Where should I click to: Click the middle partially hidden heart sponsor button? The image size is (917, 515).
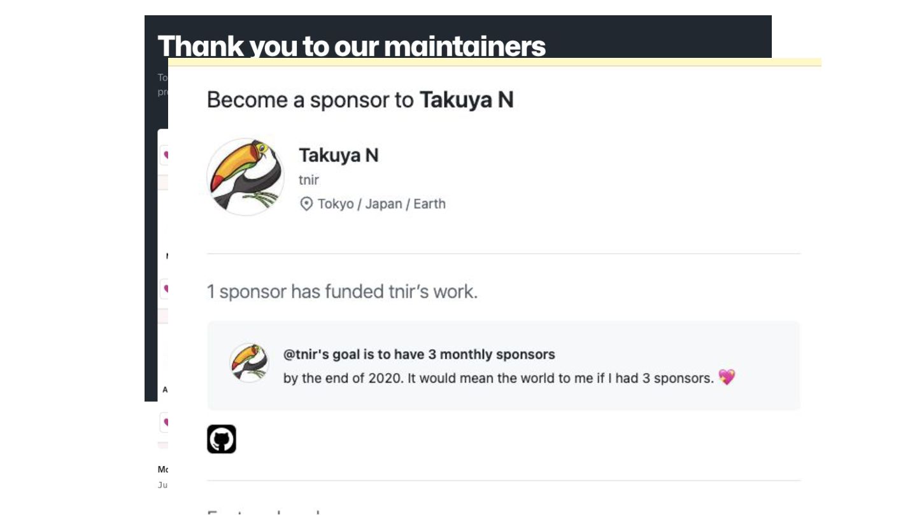[x=164, y=288]
